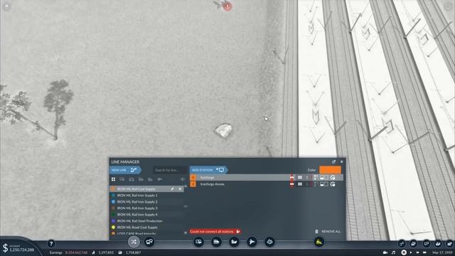Open Ironforge Annex terminal selection icon
This screenshot has height=256, width=455.
click(x=300, y=184)
